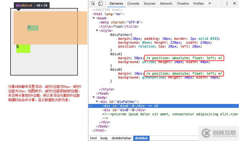Select the divB element row in DOM tree

(124, 110)
